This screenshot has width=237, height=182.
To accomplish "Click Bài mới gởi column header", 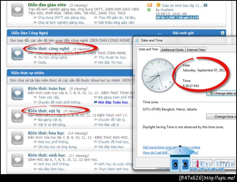I will [x=183, y=33].
